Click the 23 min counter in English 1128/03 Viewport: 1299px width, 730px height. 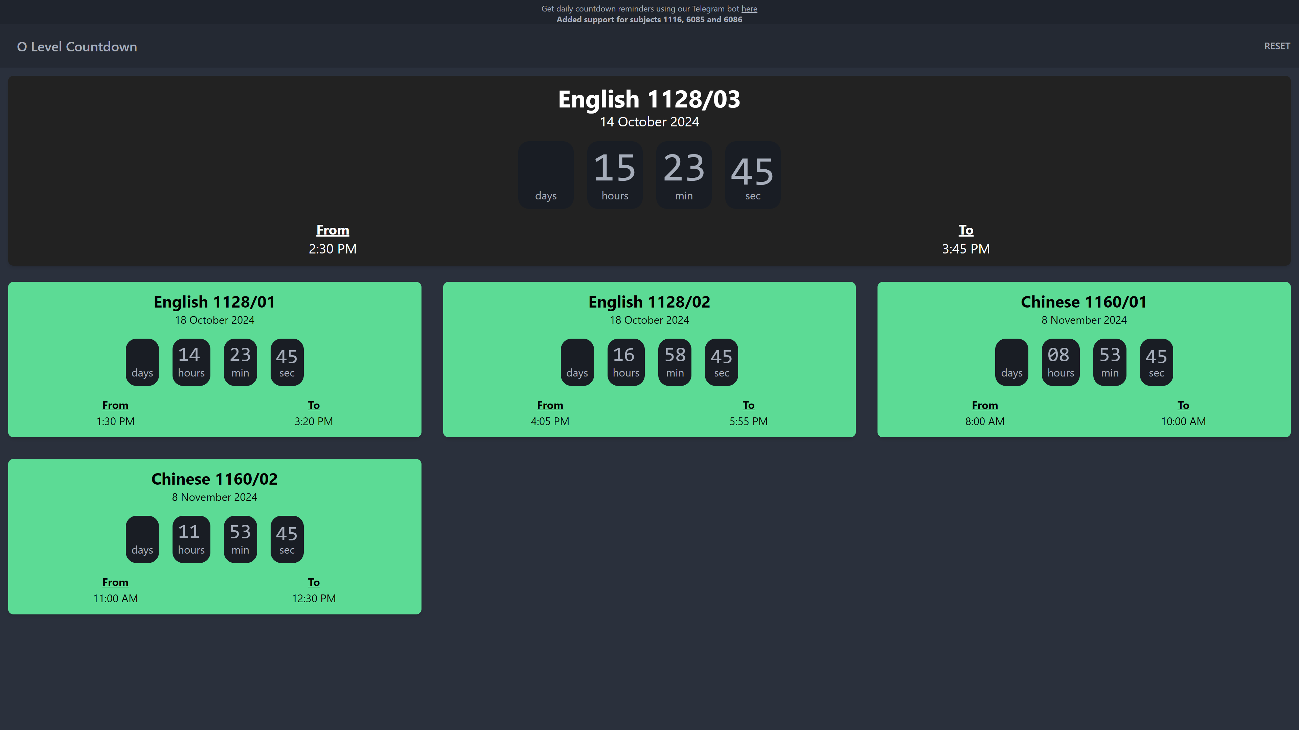point(684,175)
